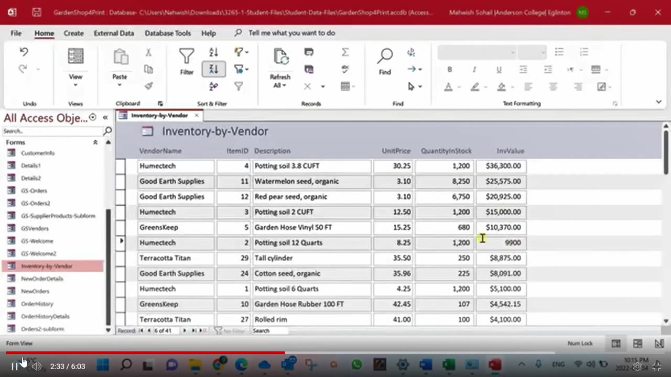
Task: Switch to Layout View in status bar
Action: pyautogui.click(x=637, y=343)
